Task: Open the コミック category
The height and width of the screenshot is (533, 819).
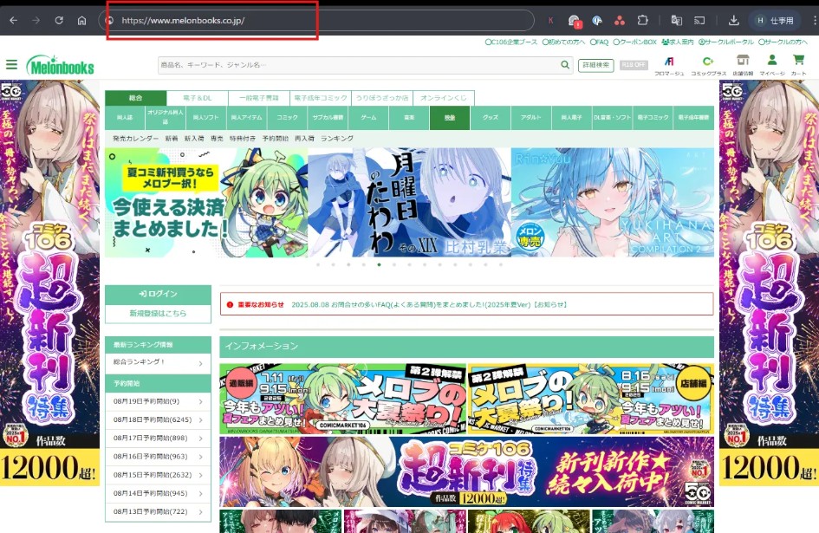Action: pyautogui.click(x=287, y=118)
